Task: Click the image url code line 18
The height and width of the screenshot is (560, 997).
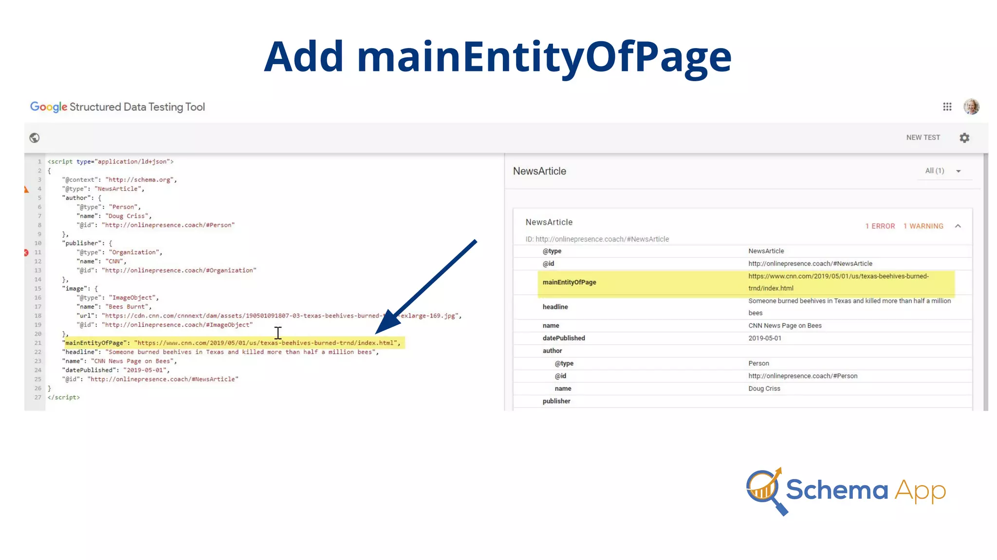Action: pos(269,316)
